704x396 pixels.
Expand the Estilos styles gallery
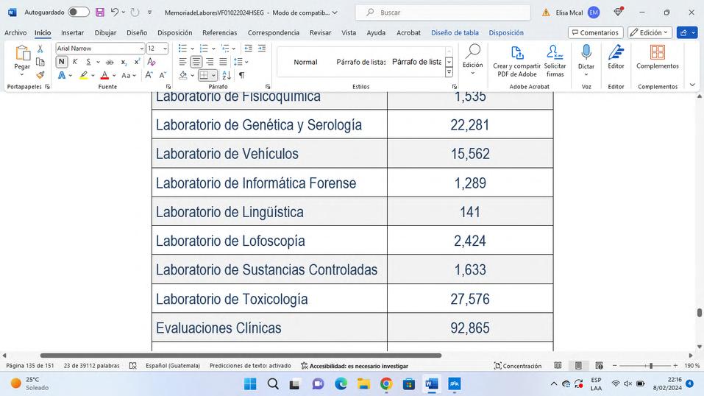click(449, 72)
